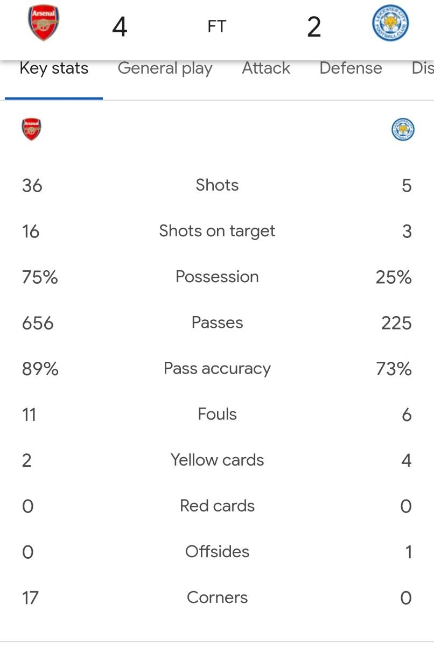Select the small Arsenal crest above stats
This screenshot has width=434, height=646.
tap(32, 130)
